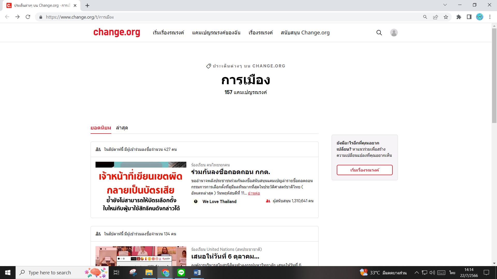Image resolution: width=497 pixels, height=279 pixels.
Task: Bookmark this page with the star
Action: 446,17
